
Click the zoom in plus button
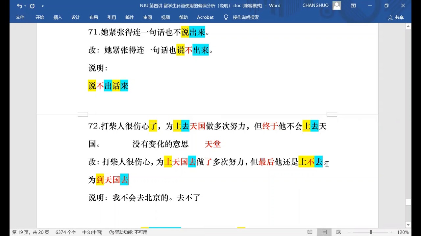pos(391,232)
